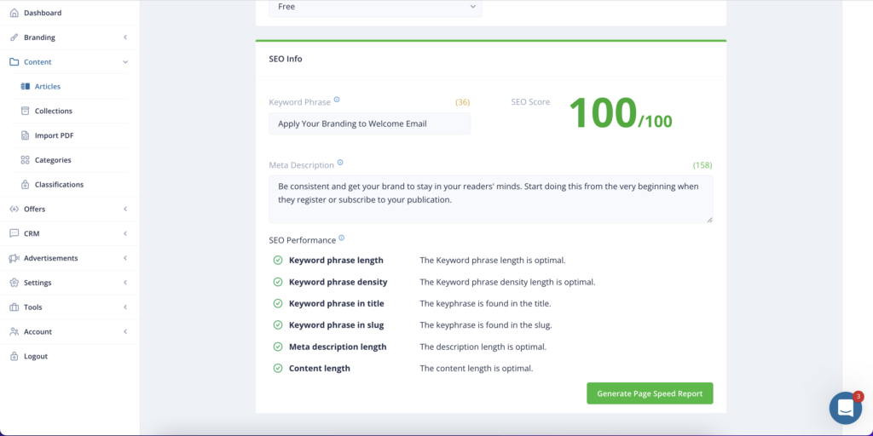Click 'The keyphrase is found in the slug.'

[486, 324]
